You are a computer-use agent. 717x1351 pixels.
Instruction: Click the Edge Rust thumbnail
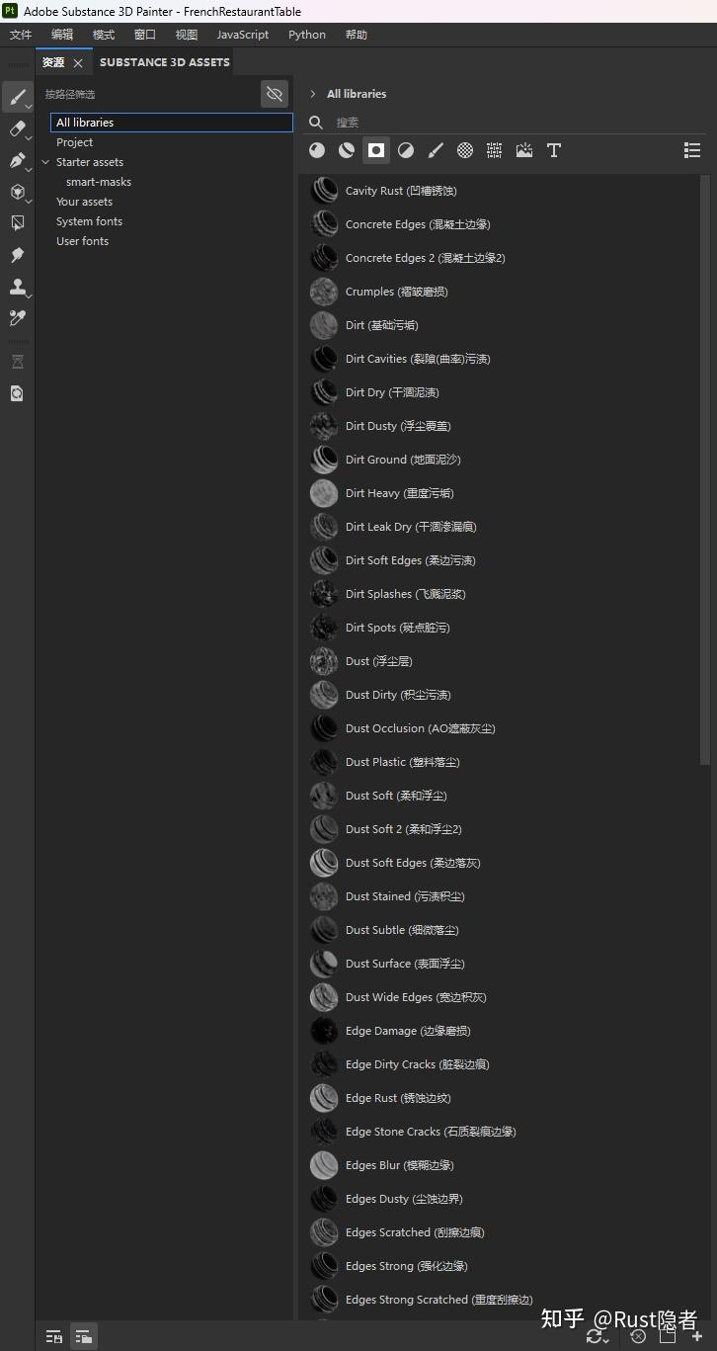click(x=324, y=1098)
